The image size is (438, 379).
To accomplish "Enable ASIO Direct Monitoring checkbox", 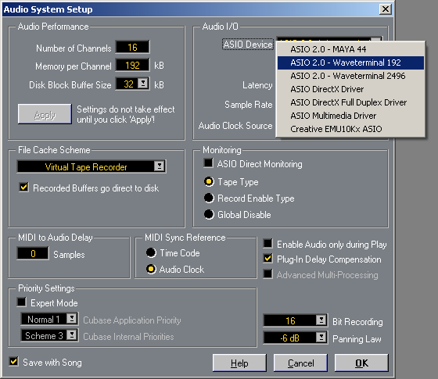I will (x=208, y=163).
